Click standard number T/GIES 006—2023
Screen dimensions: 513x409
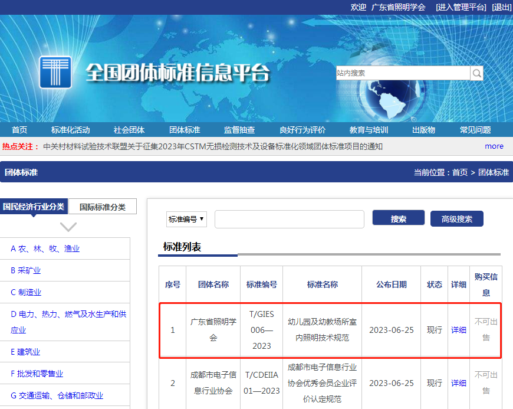[x=262, y=330]
